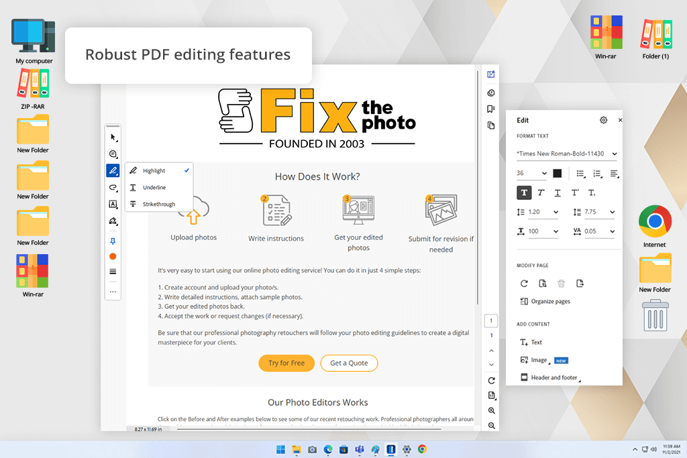Open the font size 36 dropdown

click(531, 174)
